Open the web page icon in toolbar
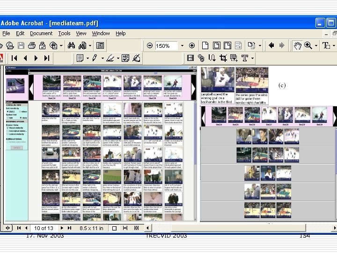This screenshot has width=337, height=253. [10, 45]
